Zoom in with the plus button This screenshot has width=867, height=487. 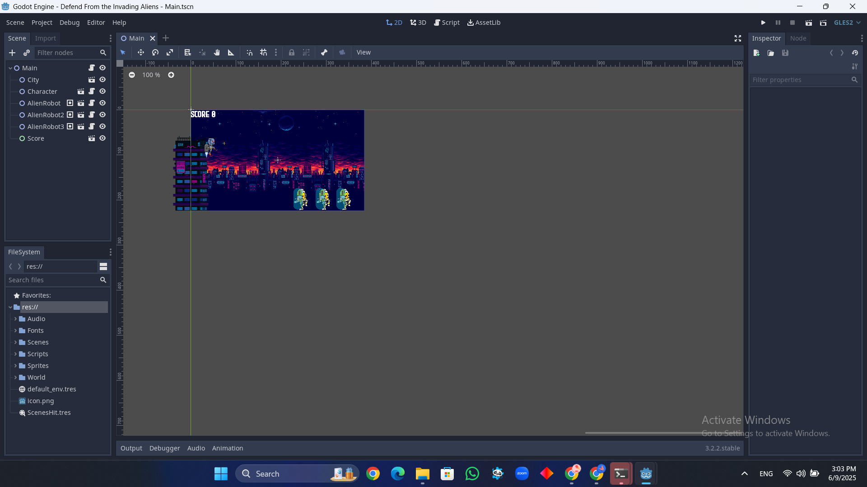click(171, 75)
